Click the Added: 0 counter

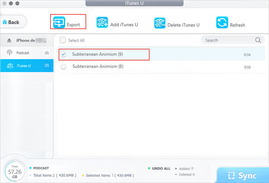186,169
